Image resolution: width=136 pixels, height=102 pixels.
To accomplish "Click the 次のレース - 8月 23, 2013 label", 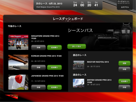I will [49, 4].
